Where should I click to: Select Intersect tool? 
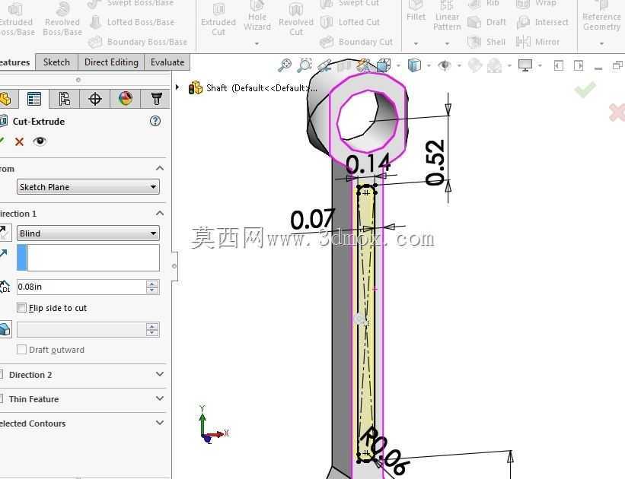click(x=542, y=22)
